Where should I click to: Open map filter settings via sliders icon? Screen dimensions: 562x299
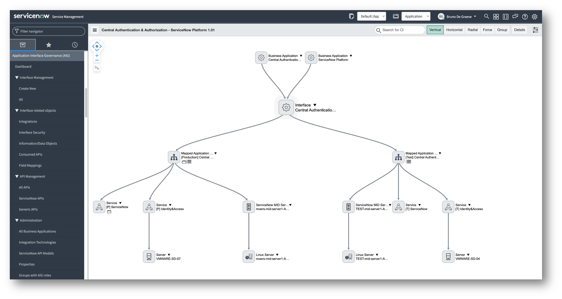point(535,30)
